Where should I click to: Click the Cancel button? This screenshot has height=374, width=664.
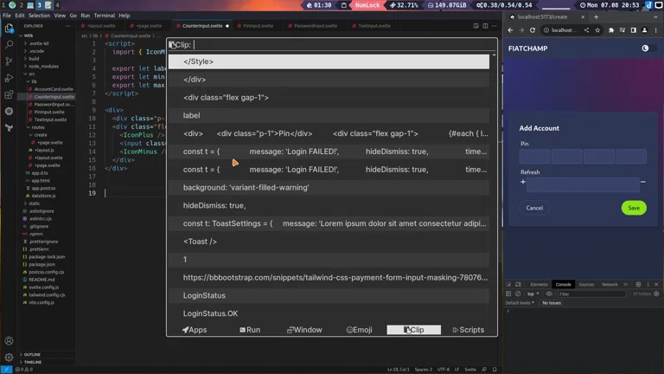tap(534, 208)
